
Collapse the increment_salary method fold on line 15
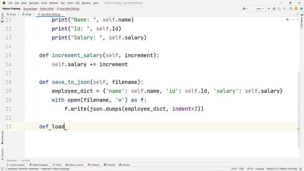(x=24, y=56)
